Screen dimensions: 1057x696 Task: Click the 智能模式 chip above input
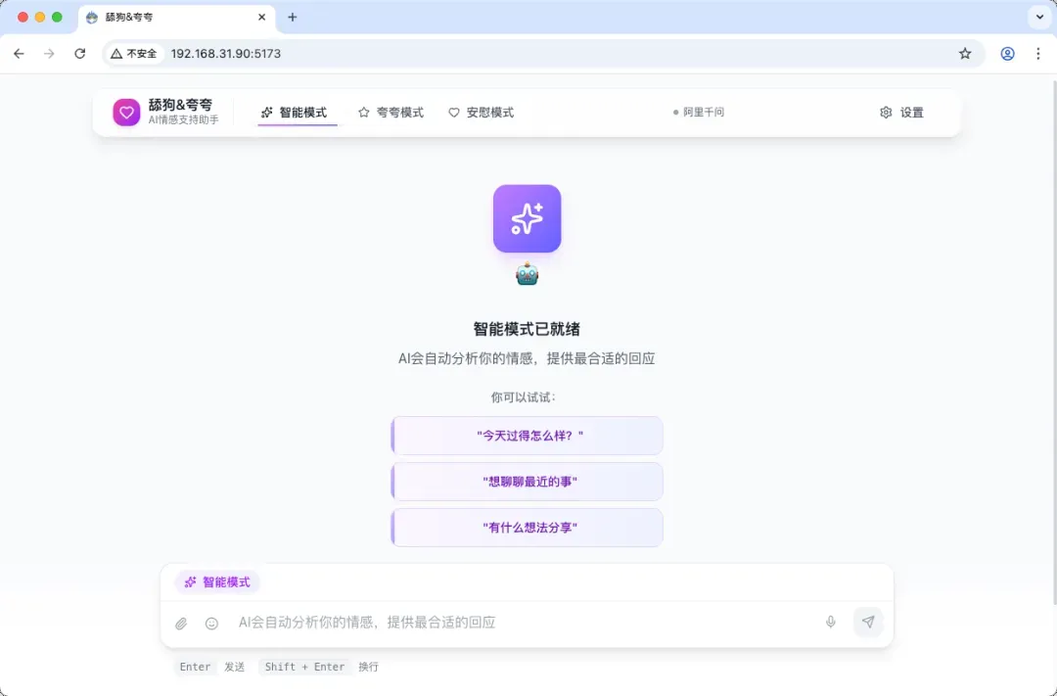[217, 582]
